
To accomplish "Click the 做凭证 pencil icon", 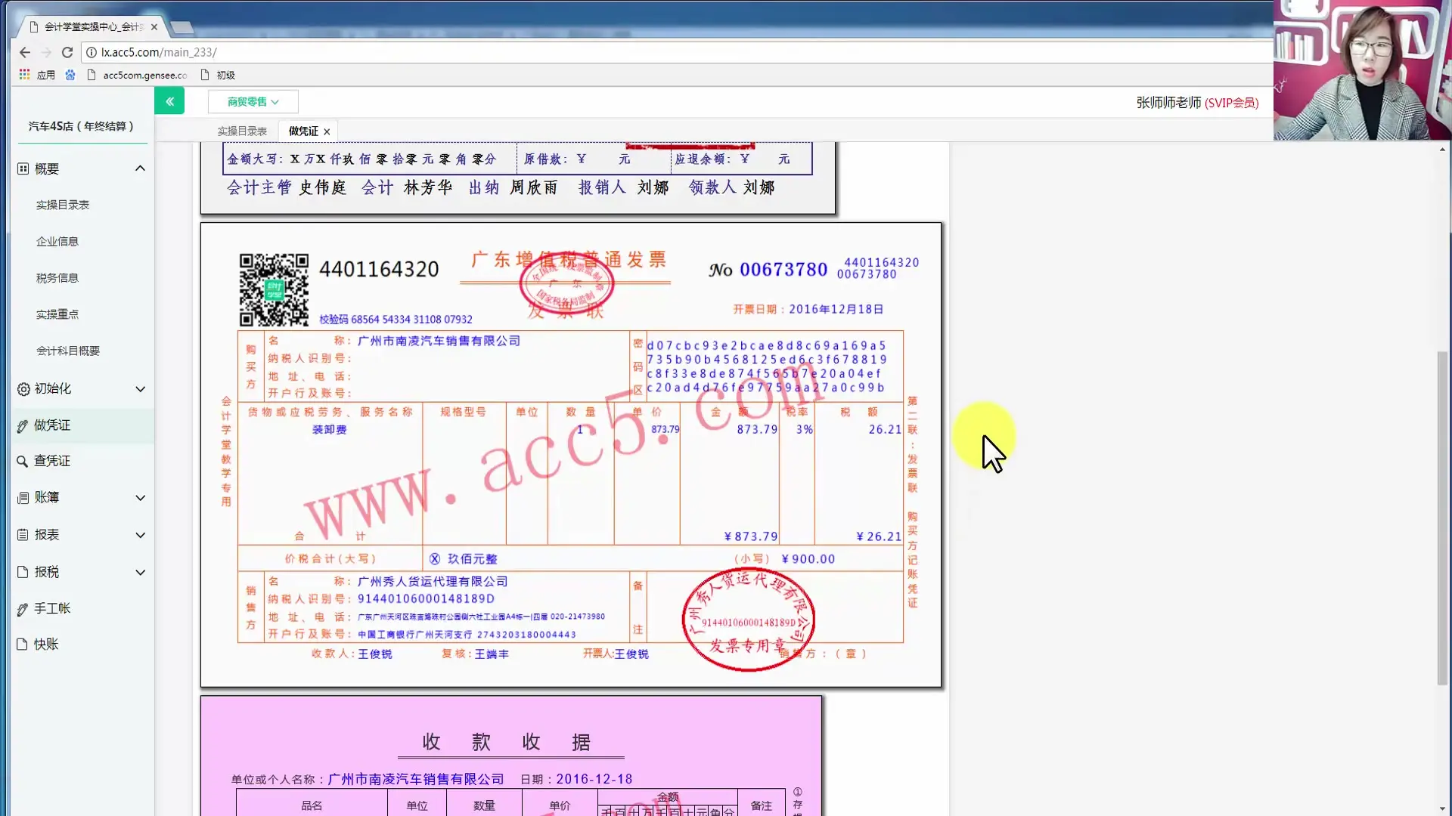I will 23,426.
